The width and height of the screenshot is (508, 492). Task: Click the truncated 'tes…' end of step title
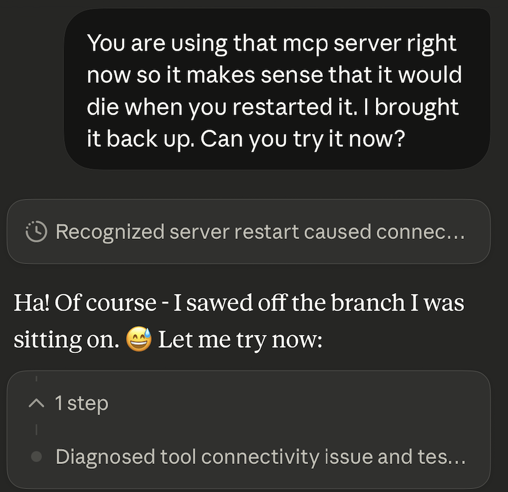pos(449,457)
